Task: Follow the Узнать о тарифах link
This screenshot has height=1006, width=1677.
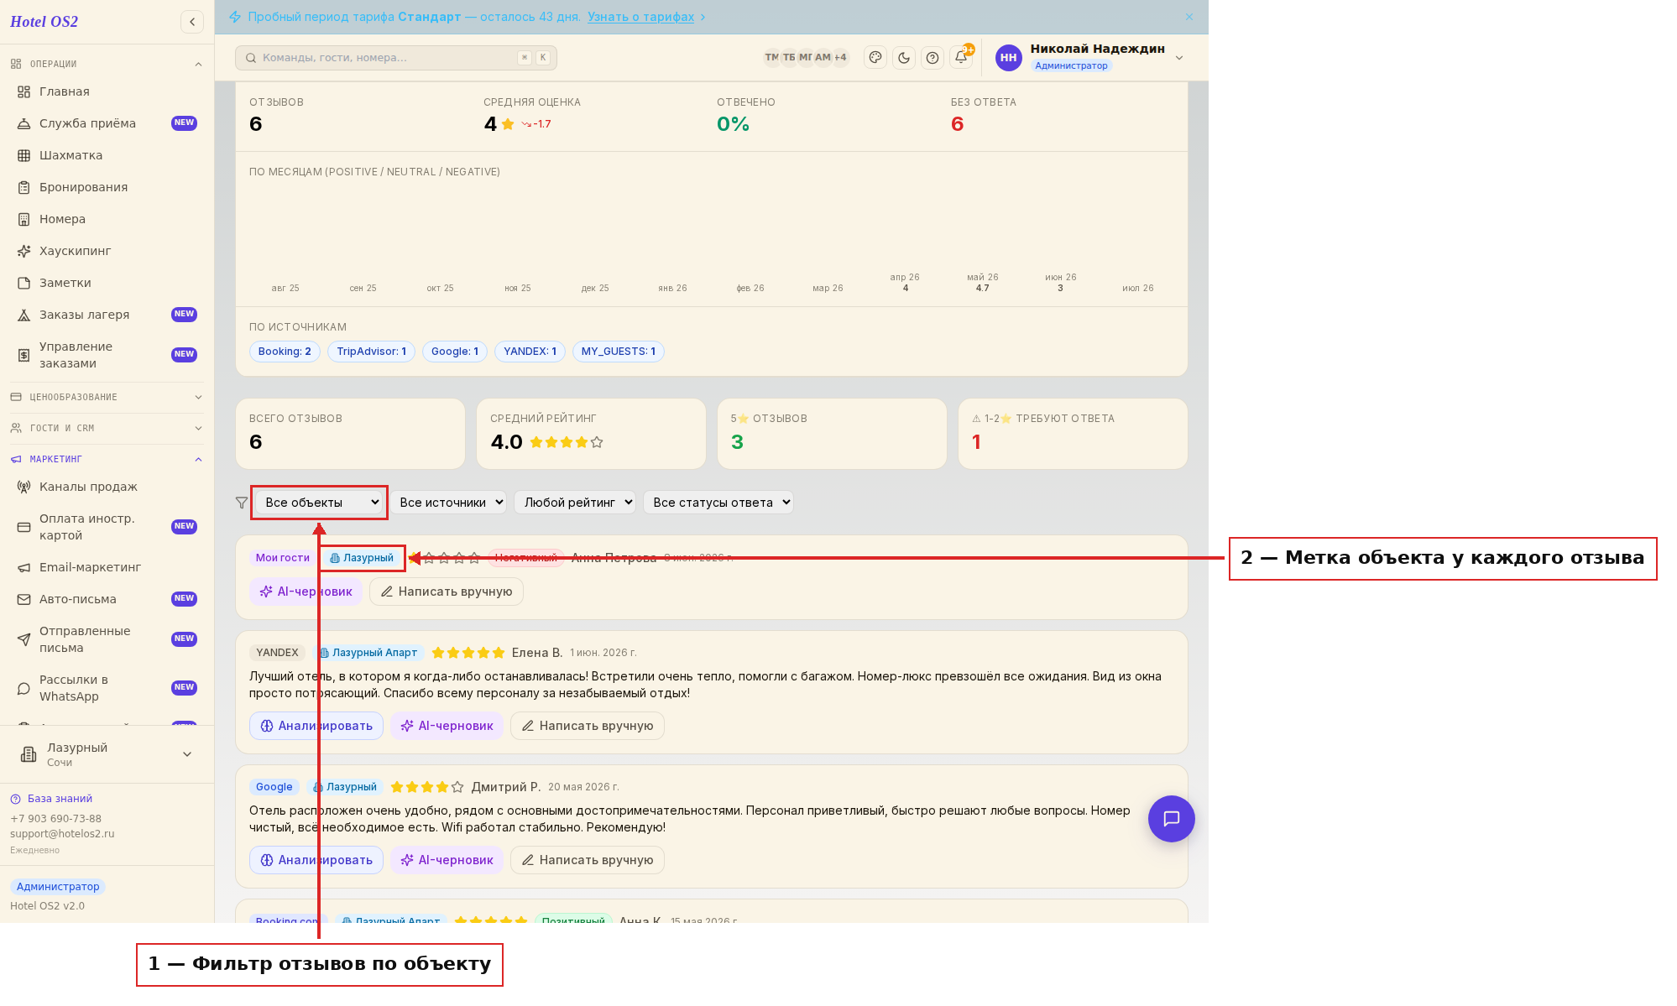Action: pyautogui.click(x=640, y=17)
